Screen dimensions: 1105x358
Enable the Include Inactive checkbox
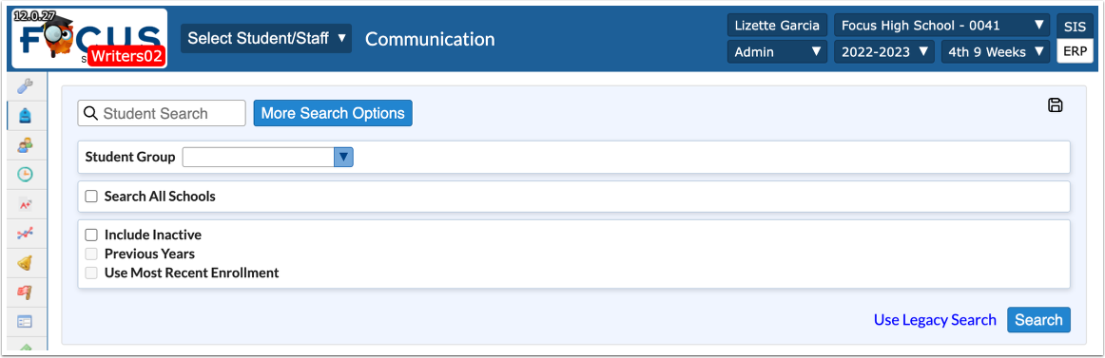click(91, 235)
